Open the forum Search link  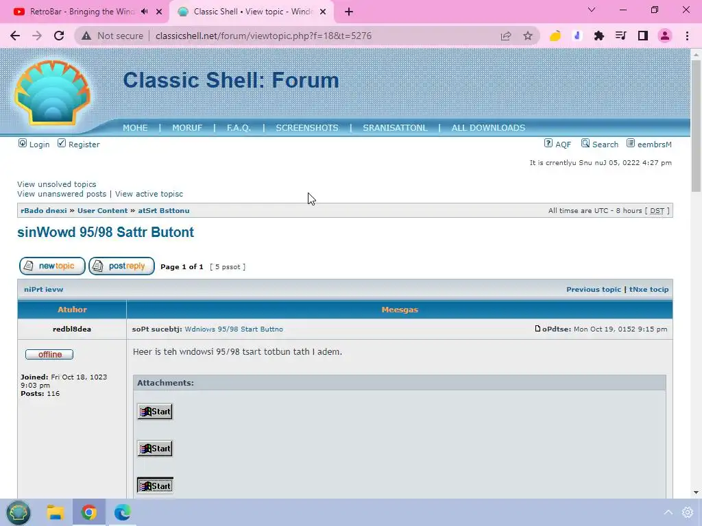(x=605, y=145)
